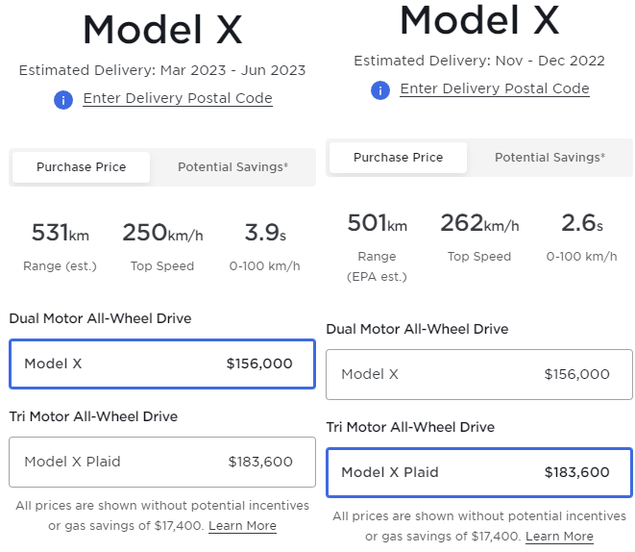This screenshot has height=552, width=635.
Task: Click the 3.9s 0-100 km/h figure
Action: point(261,233)
